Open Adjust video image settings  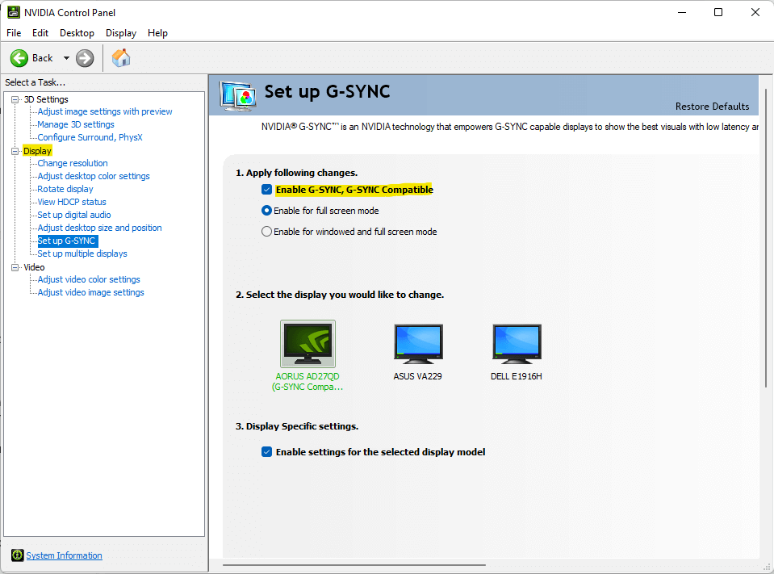click(91, 292)
